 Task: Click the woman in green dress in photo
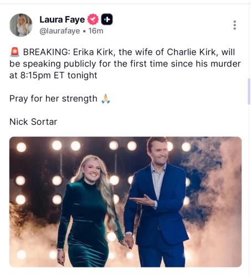[89, 211]
